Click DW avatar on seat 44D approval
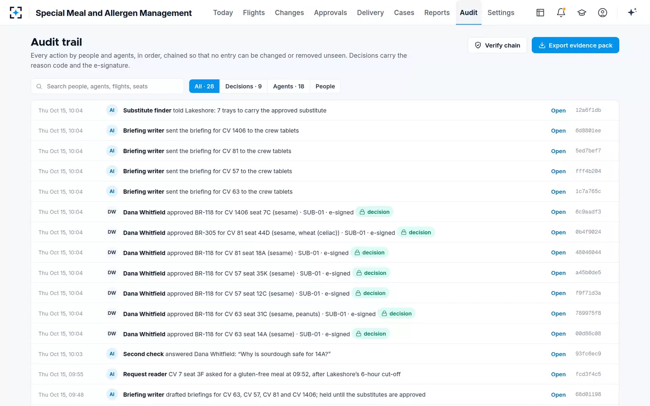The height and width of the screenshot is (406, 650). coord(112,232)
